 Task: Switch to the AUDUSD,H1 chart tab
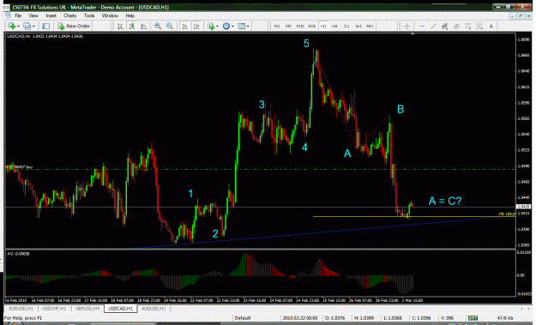pyautogui.click(x=154, y=309)
